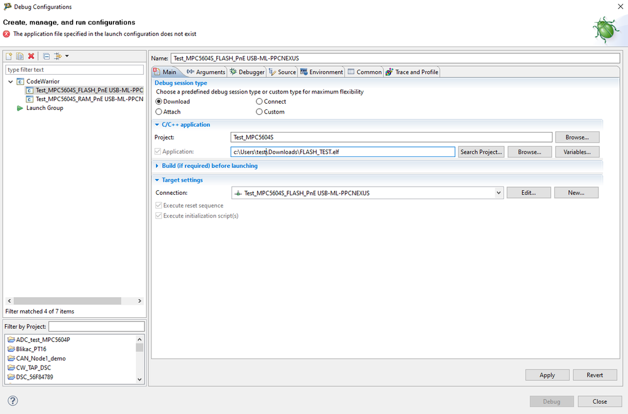Screen dimensions: 628x414
Task: Click project list scrollbar up arrow
Action: pyautogui.click(x=140, y=339)
